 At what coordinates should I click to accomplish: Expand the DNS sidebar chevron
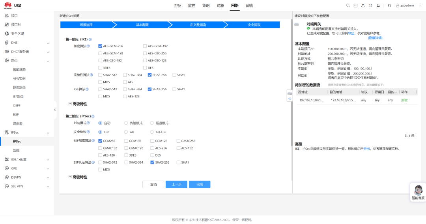click(48, 43)
